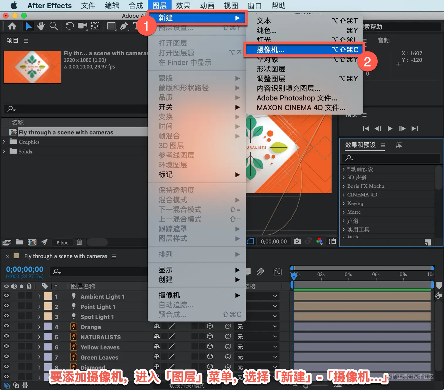
Task: Toggle mask and shape path visibility icon
Action: [250, 241]
